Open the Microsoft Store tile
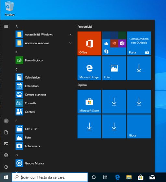The height and width of the screenshot is (182, 166). [89, 101]
